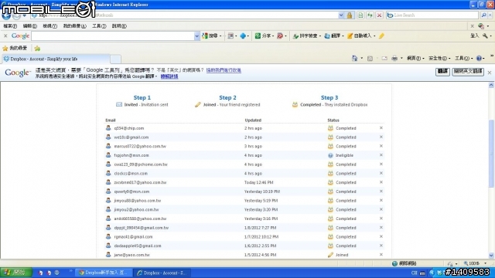495x278 pixels.
Task: Click the 登入 sign-in link on Google toolbar
Action: (474, 36)
